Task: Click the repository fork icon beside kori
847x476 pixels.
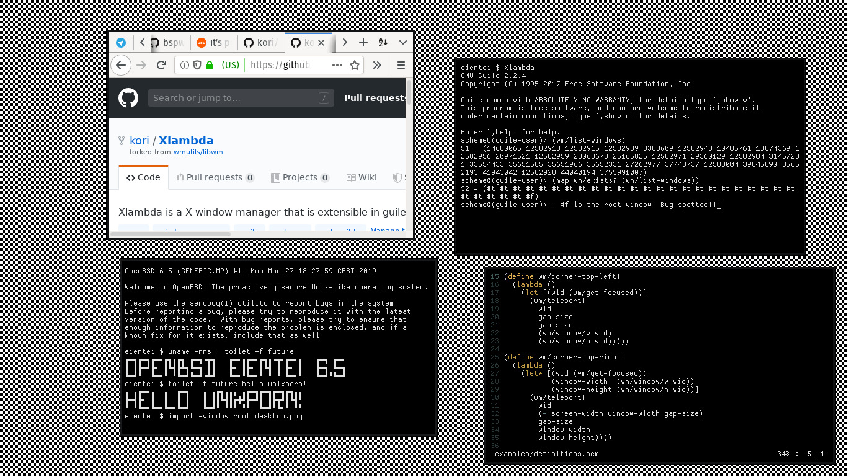Action: 122,141
